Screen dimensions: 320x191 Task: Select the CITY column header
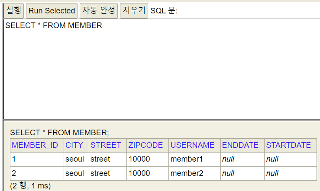point(76,145)
